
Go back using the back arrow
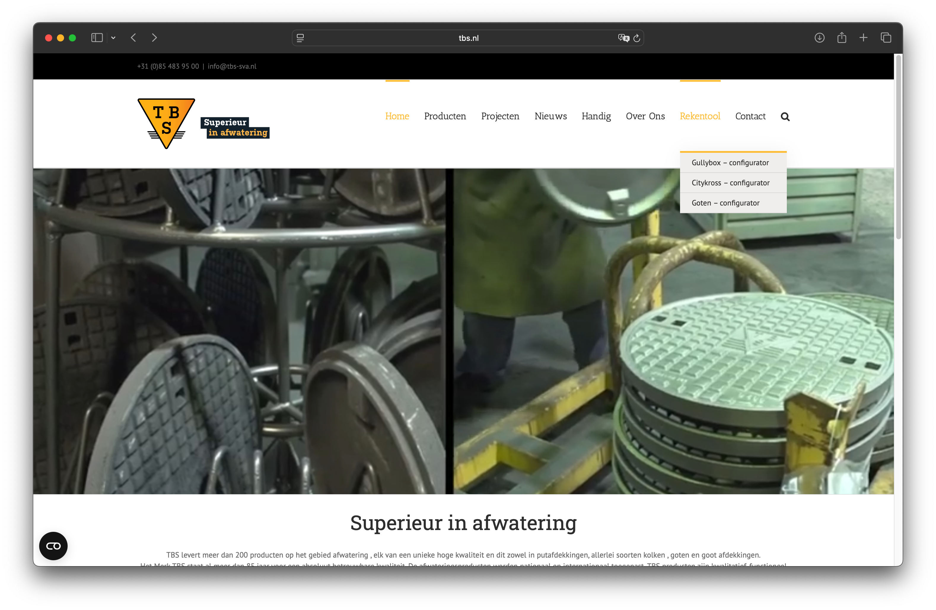133,38
